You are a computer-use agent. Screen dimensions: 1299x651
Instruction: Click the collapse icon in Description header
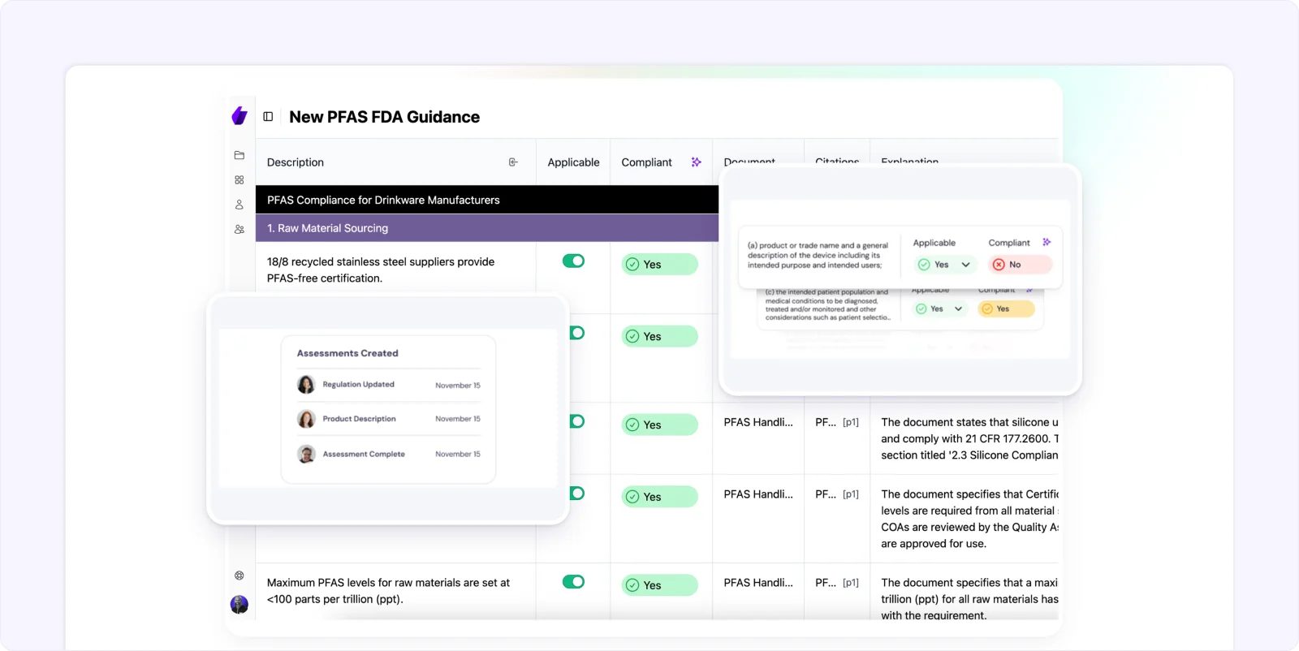click(513, 162)
